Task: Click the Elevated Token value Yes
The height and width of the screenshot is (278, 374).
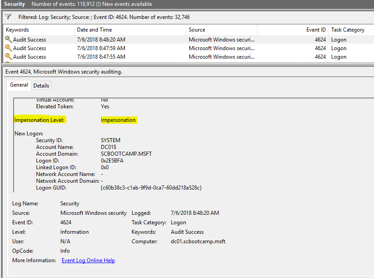Action: [x=105, y=107]
